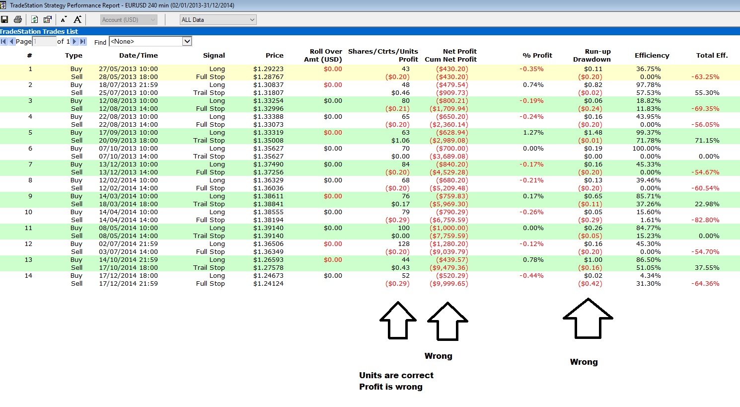The width and height of the screenshot is (740, 407).
Task: Decrease font size with small A icon
Action: point(64,19)
